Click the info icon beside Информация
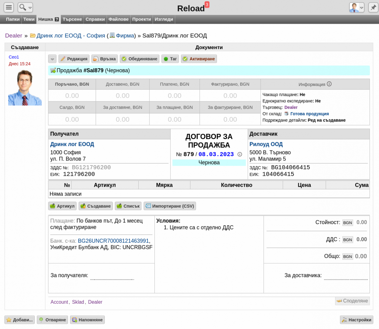 click(x=329, y=84)
